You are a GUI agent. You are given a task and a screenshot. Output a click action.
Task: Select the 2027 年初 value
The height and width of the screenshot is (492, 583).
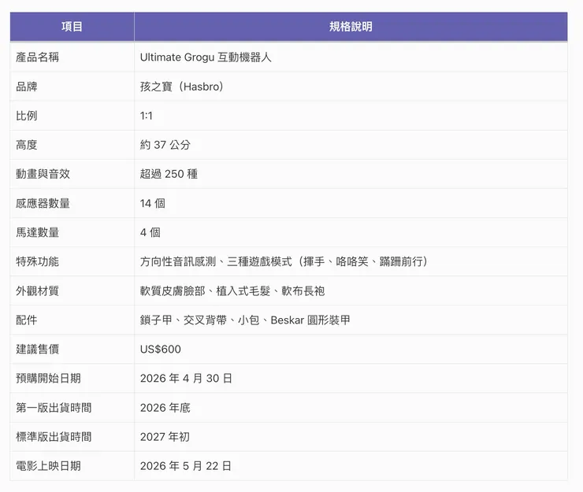coord(165,437)
